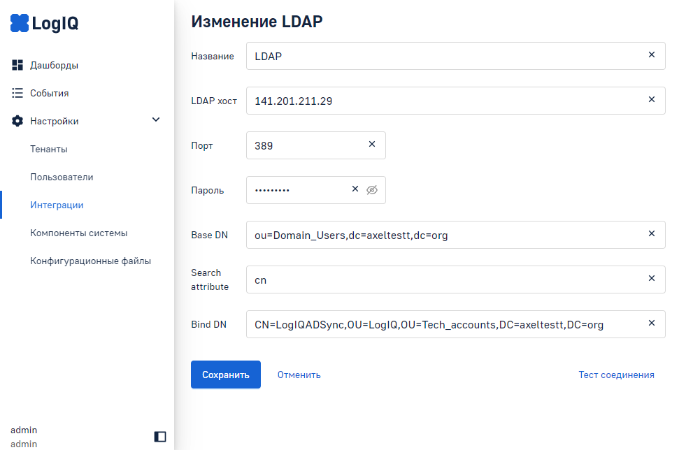Click the Отменить link
Viewport: 686px width, 450px height.
click(299, 375)
